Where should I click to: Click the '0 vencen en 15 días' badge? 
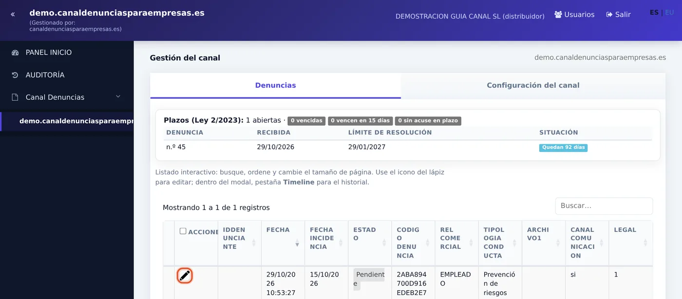(x=360, y=121)
